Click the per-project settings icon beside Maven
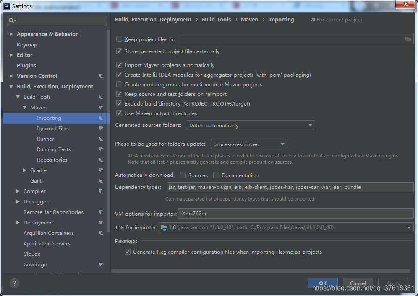Viewport: 418px width, 296px height. [101, 107]
